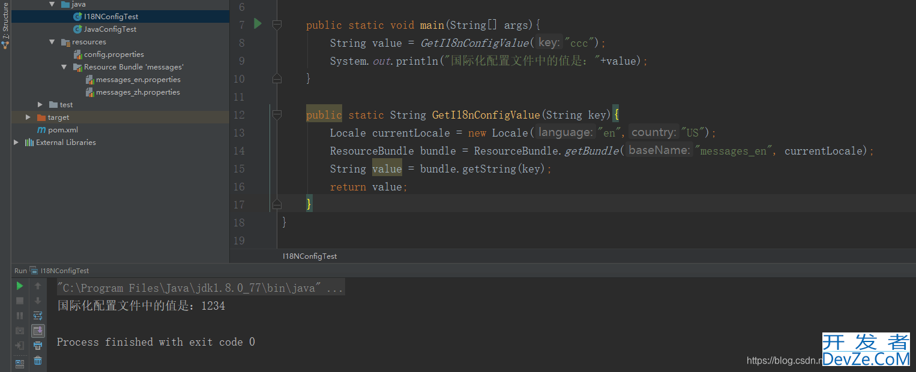Screen dimensions: 916x372
Task: Open config.properties file
Action: tap(114, 55)
